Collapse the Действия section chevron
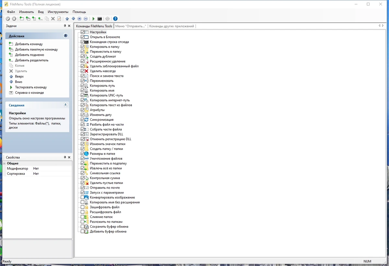This screenshot has height=266, width=389. coord(65,36)
